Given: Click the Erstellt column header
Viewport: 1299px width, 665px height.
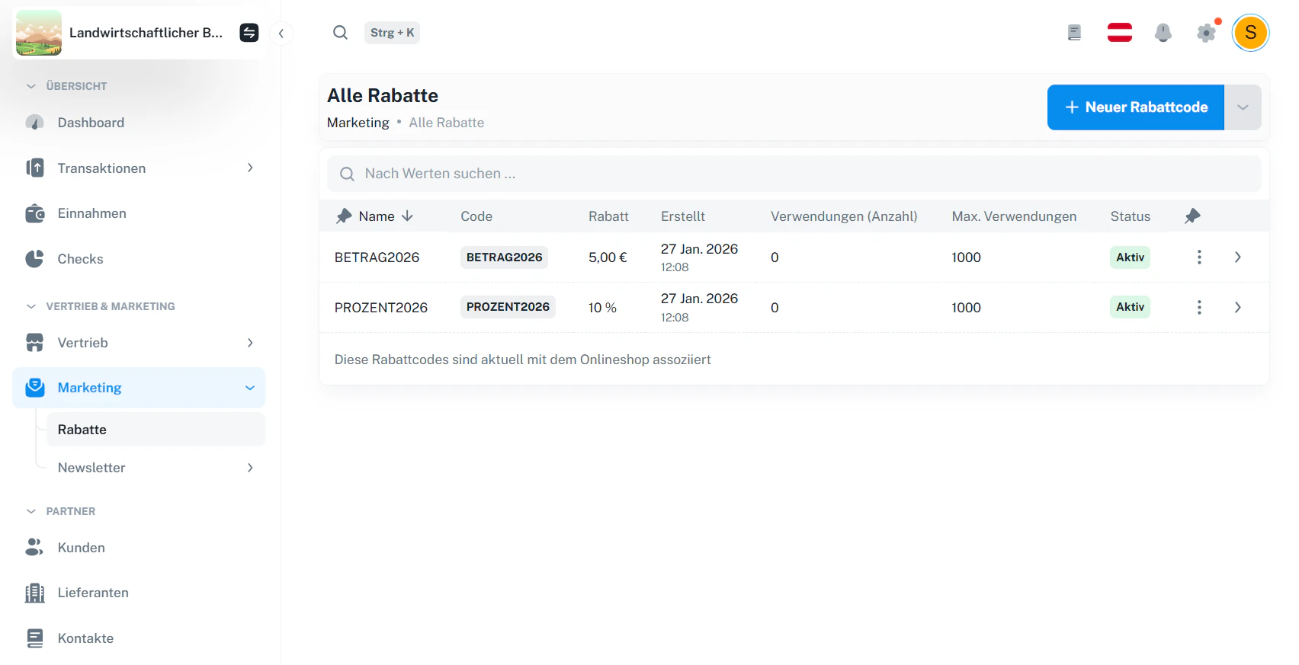Looking at the screenshot, I should [683, 216].
